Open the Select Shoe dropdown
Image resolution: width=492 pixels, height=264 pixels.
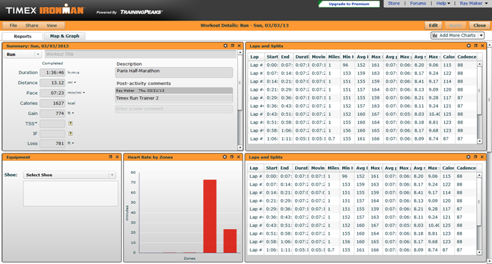(69, 175)
